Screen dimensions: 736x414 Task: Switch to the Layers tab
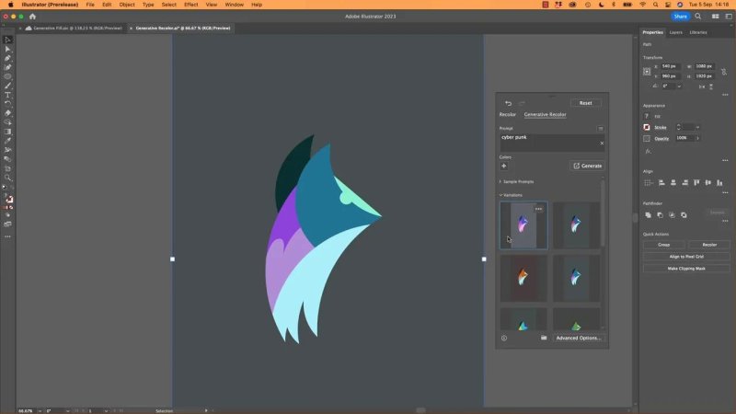pos(676,32)
